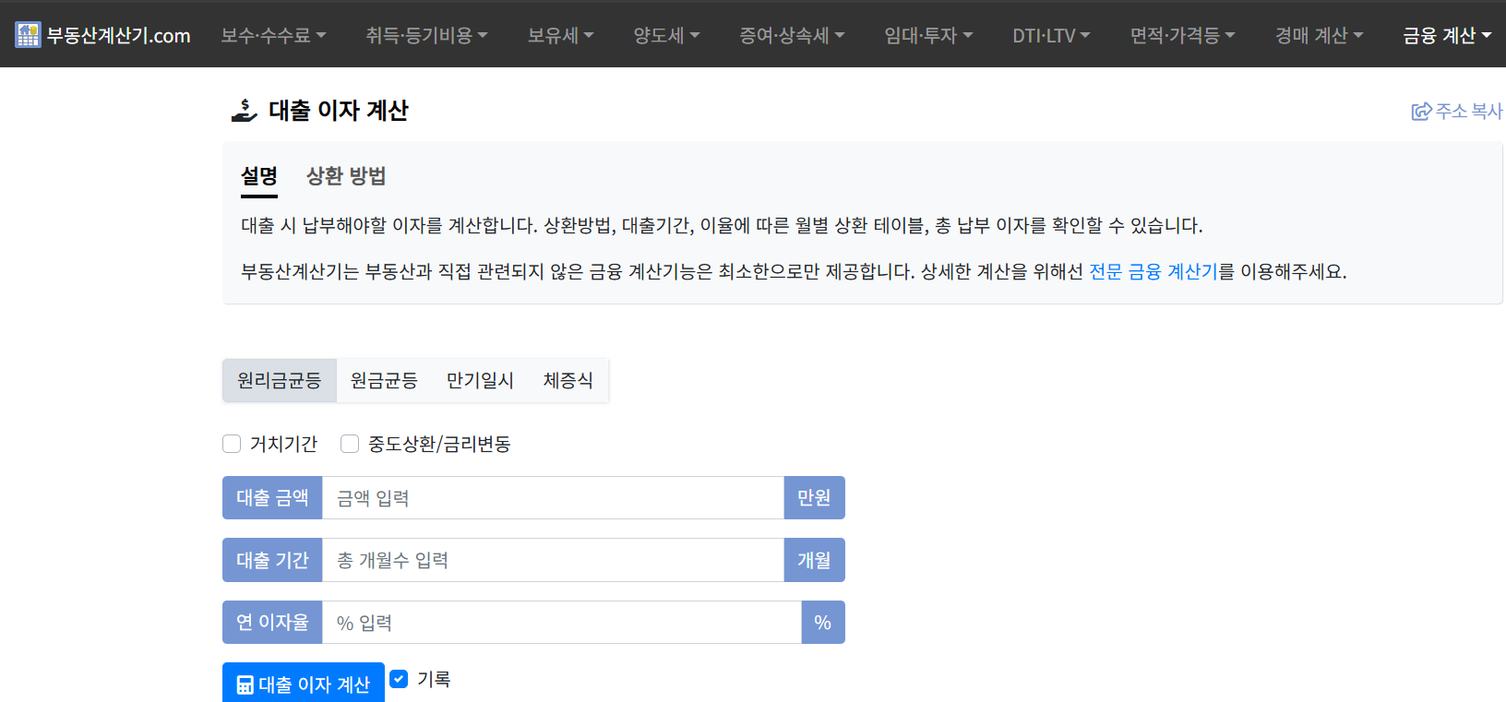Switch to the 상환 방법 tab
This screenshot has height=702, width=1506.
(x=345, y=175)
